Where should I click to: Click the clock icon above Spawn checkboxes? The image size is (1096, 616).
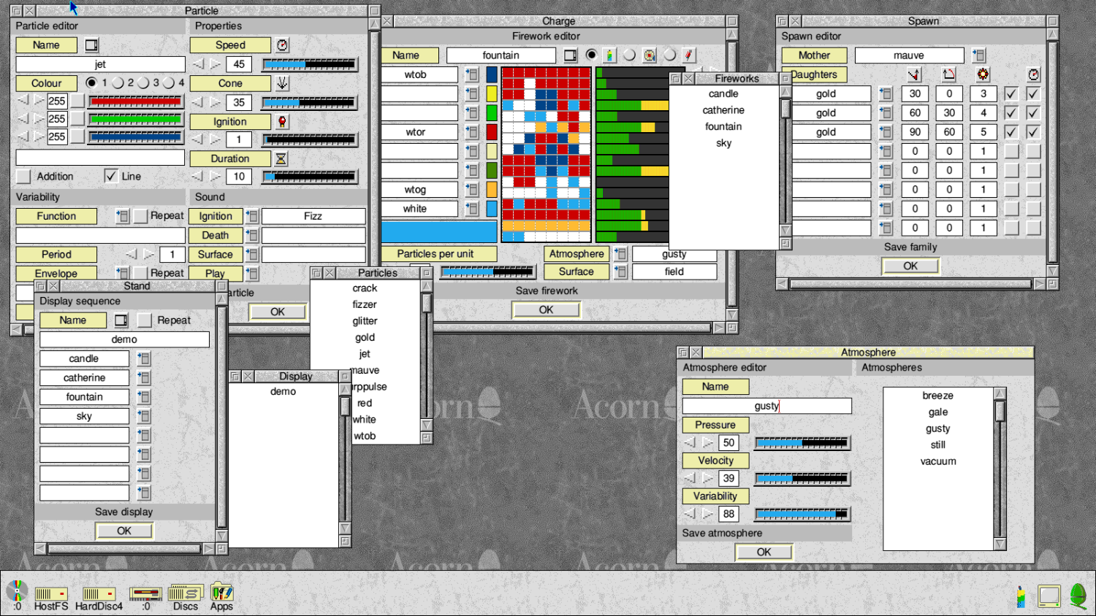point(1033,74)
